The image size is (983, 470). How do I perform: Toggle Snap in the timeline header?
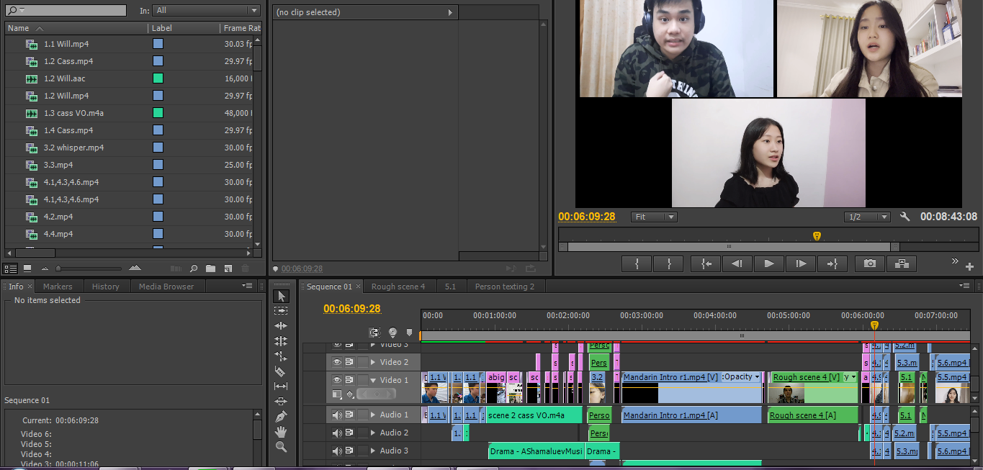[x=374, y=333]
